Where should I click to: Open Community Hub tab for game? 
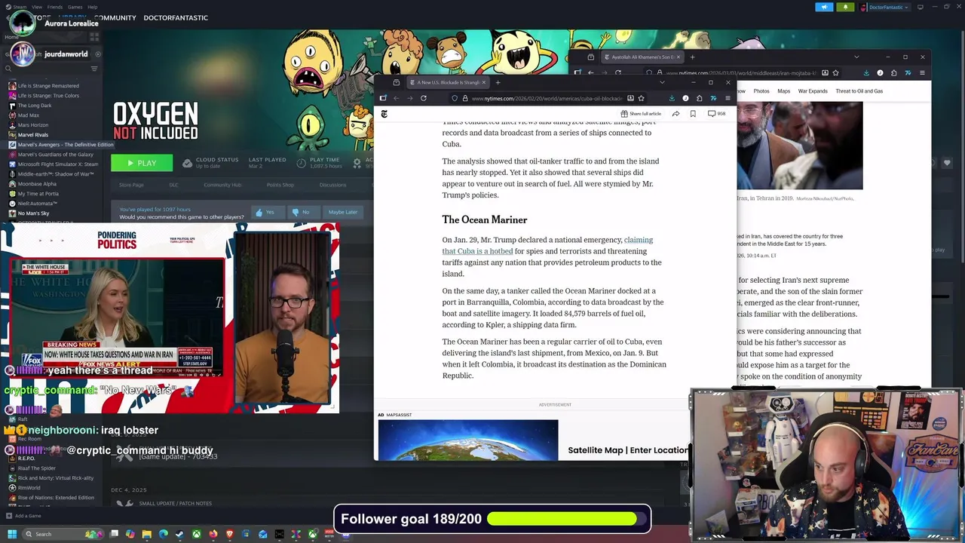coord(222,185)
